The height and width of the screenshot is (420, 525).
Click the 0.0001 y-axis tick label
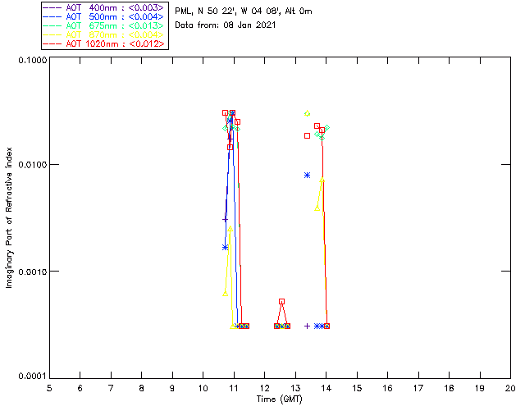[x=32, y=377]
